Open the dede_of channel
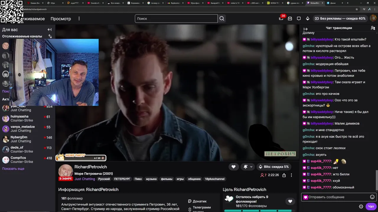378x212 pixels. 27,149
